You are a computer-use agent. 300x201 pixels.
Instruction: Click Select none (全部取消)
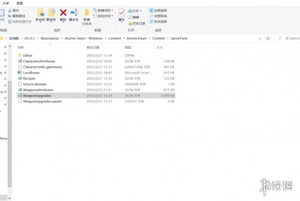158,16
